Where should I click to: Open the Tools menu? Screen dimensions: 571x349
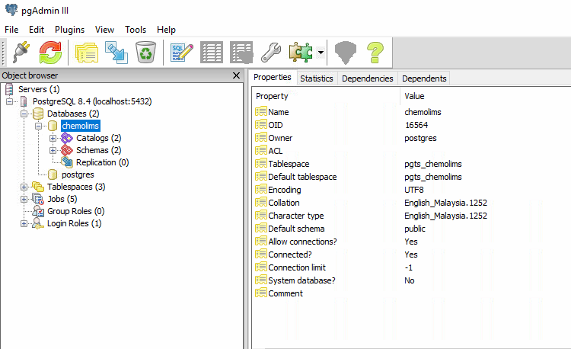[136, 29]
